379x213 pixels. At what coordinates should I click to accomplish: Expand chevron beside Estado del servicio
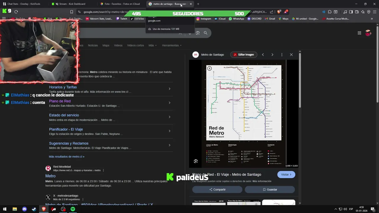(x=169, y=117)
